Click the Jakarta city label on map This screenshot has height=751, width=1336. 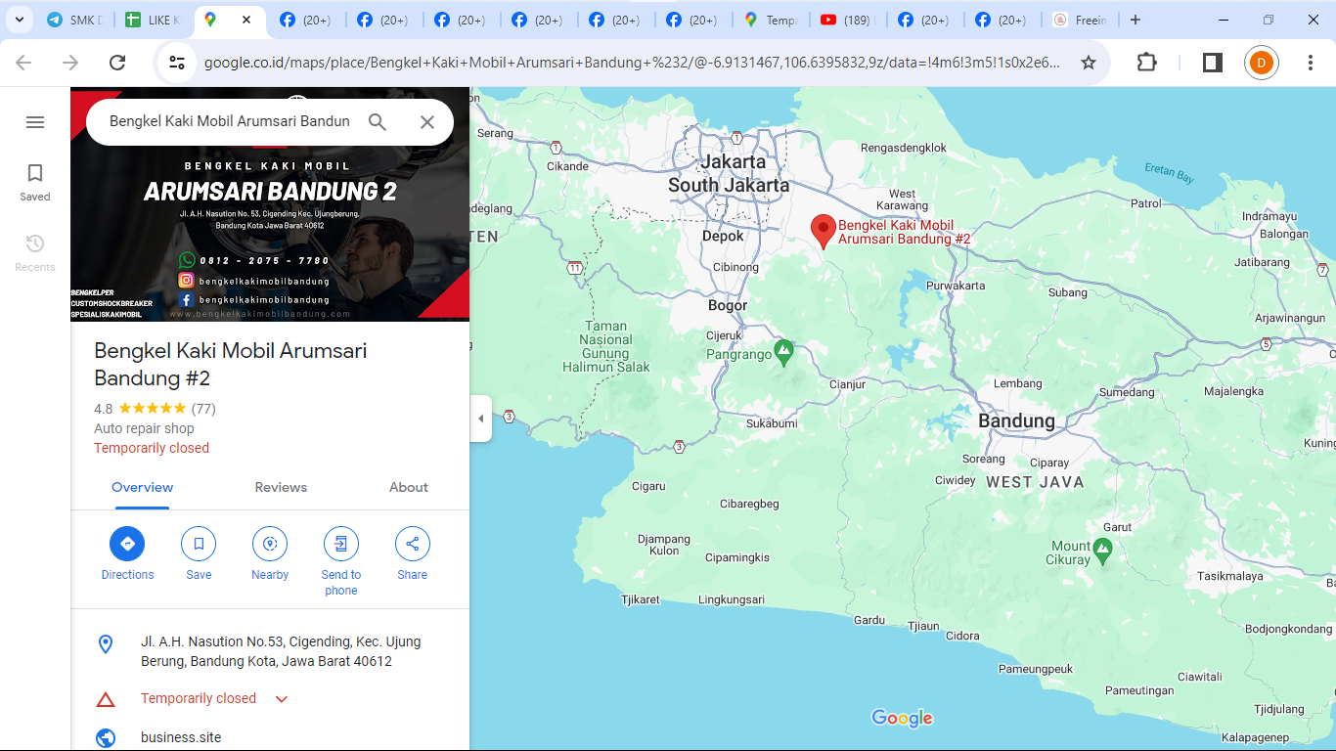pos(734,162)
